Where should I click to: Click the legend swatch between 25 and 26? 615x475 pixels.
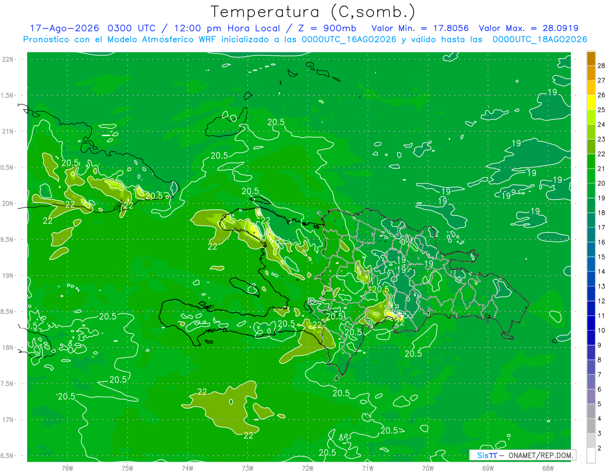(x=591, y=102)
